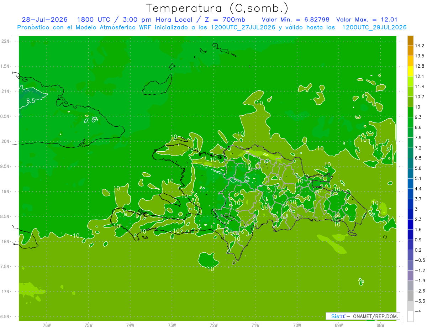Click the "8.6" colorbar value
Image resolution: width=427 pixels, height=330 pixels.
coord(418,127)
